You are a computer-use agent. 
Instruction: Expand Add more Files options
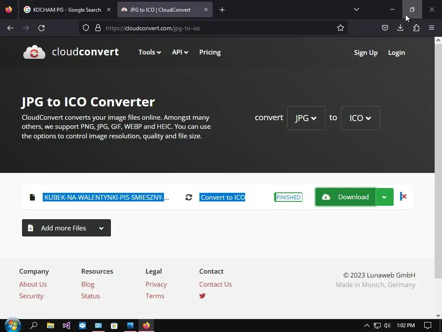[x=101, y=228]
